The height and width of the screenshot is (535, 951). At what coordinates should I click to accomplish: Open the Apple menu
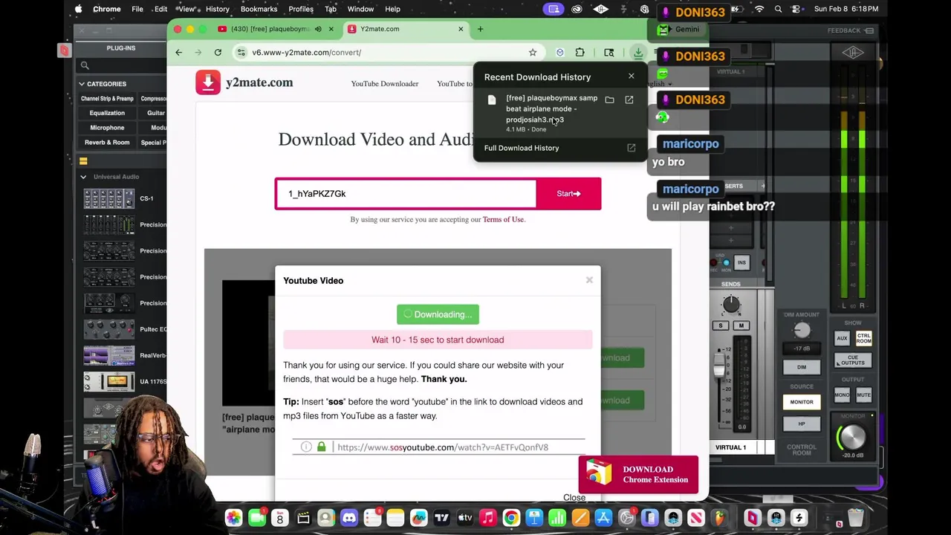(x=79, y=9)
